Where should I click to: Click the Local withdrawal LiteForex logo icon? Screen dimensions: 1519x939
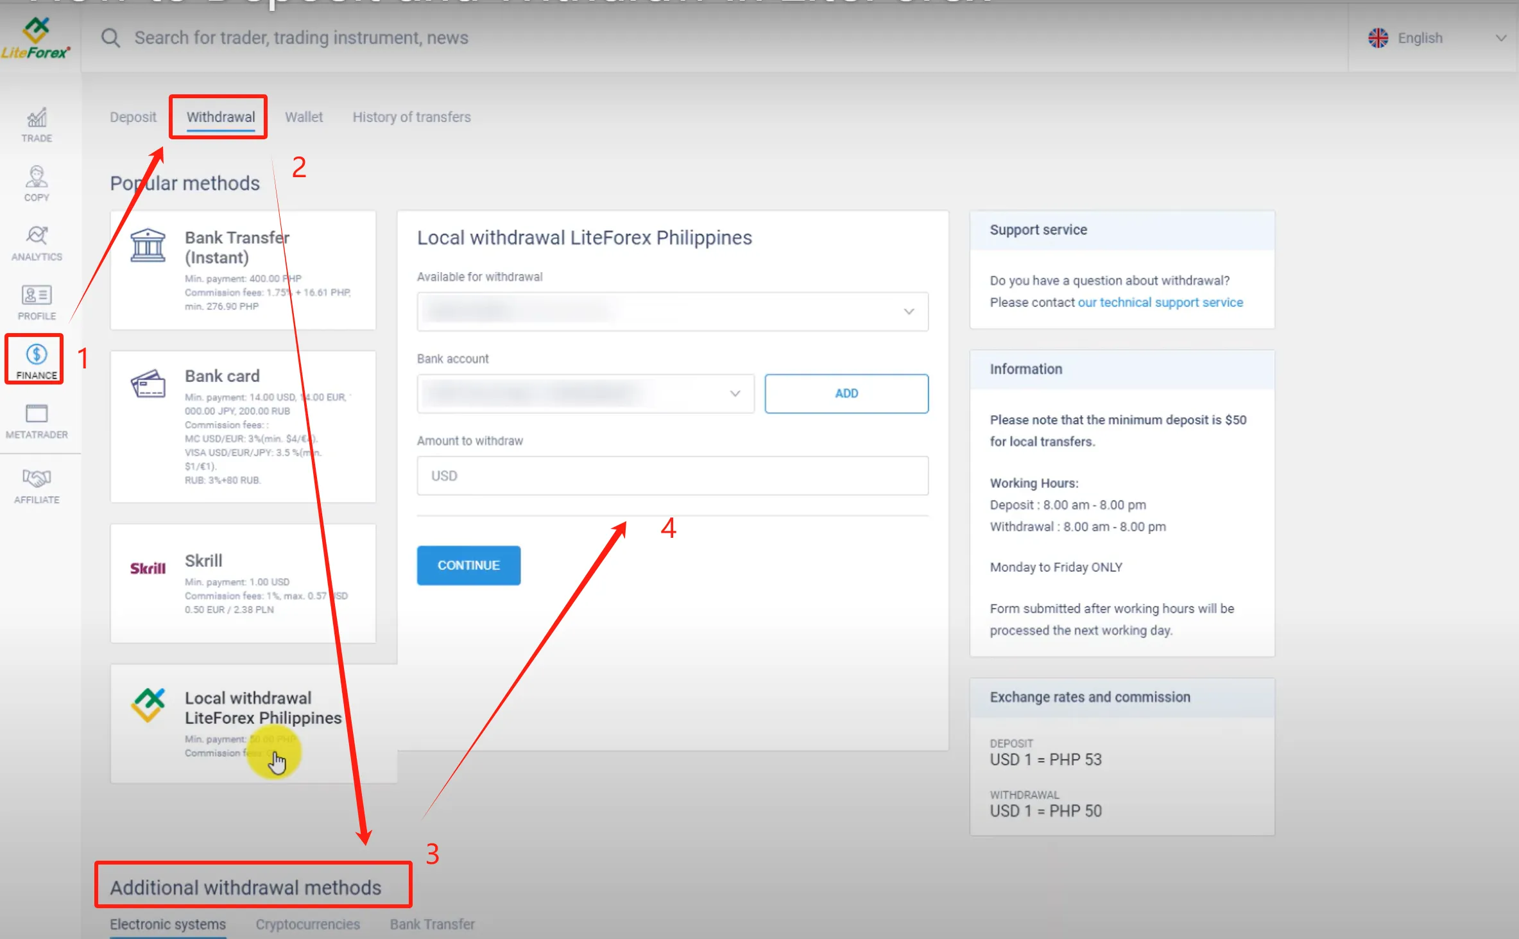pos(148,705)
